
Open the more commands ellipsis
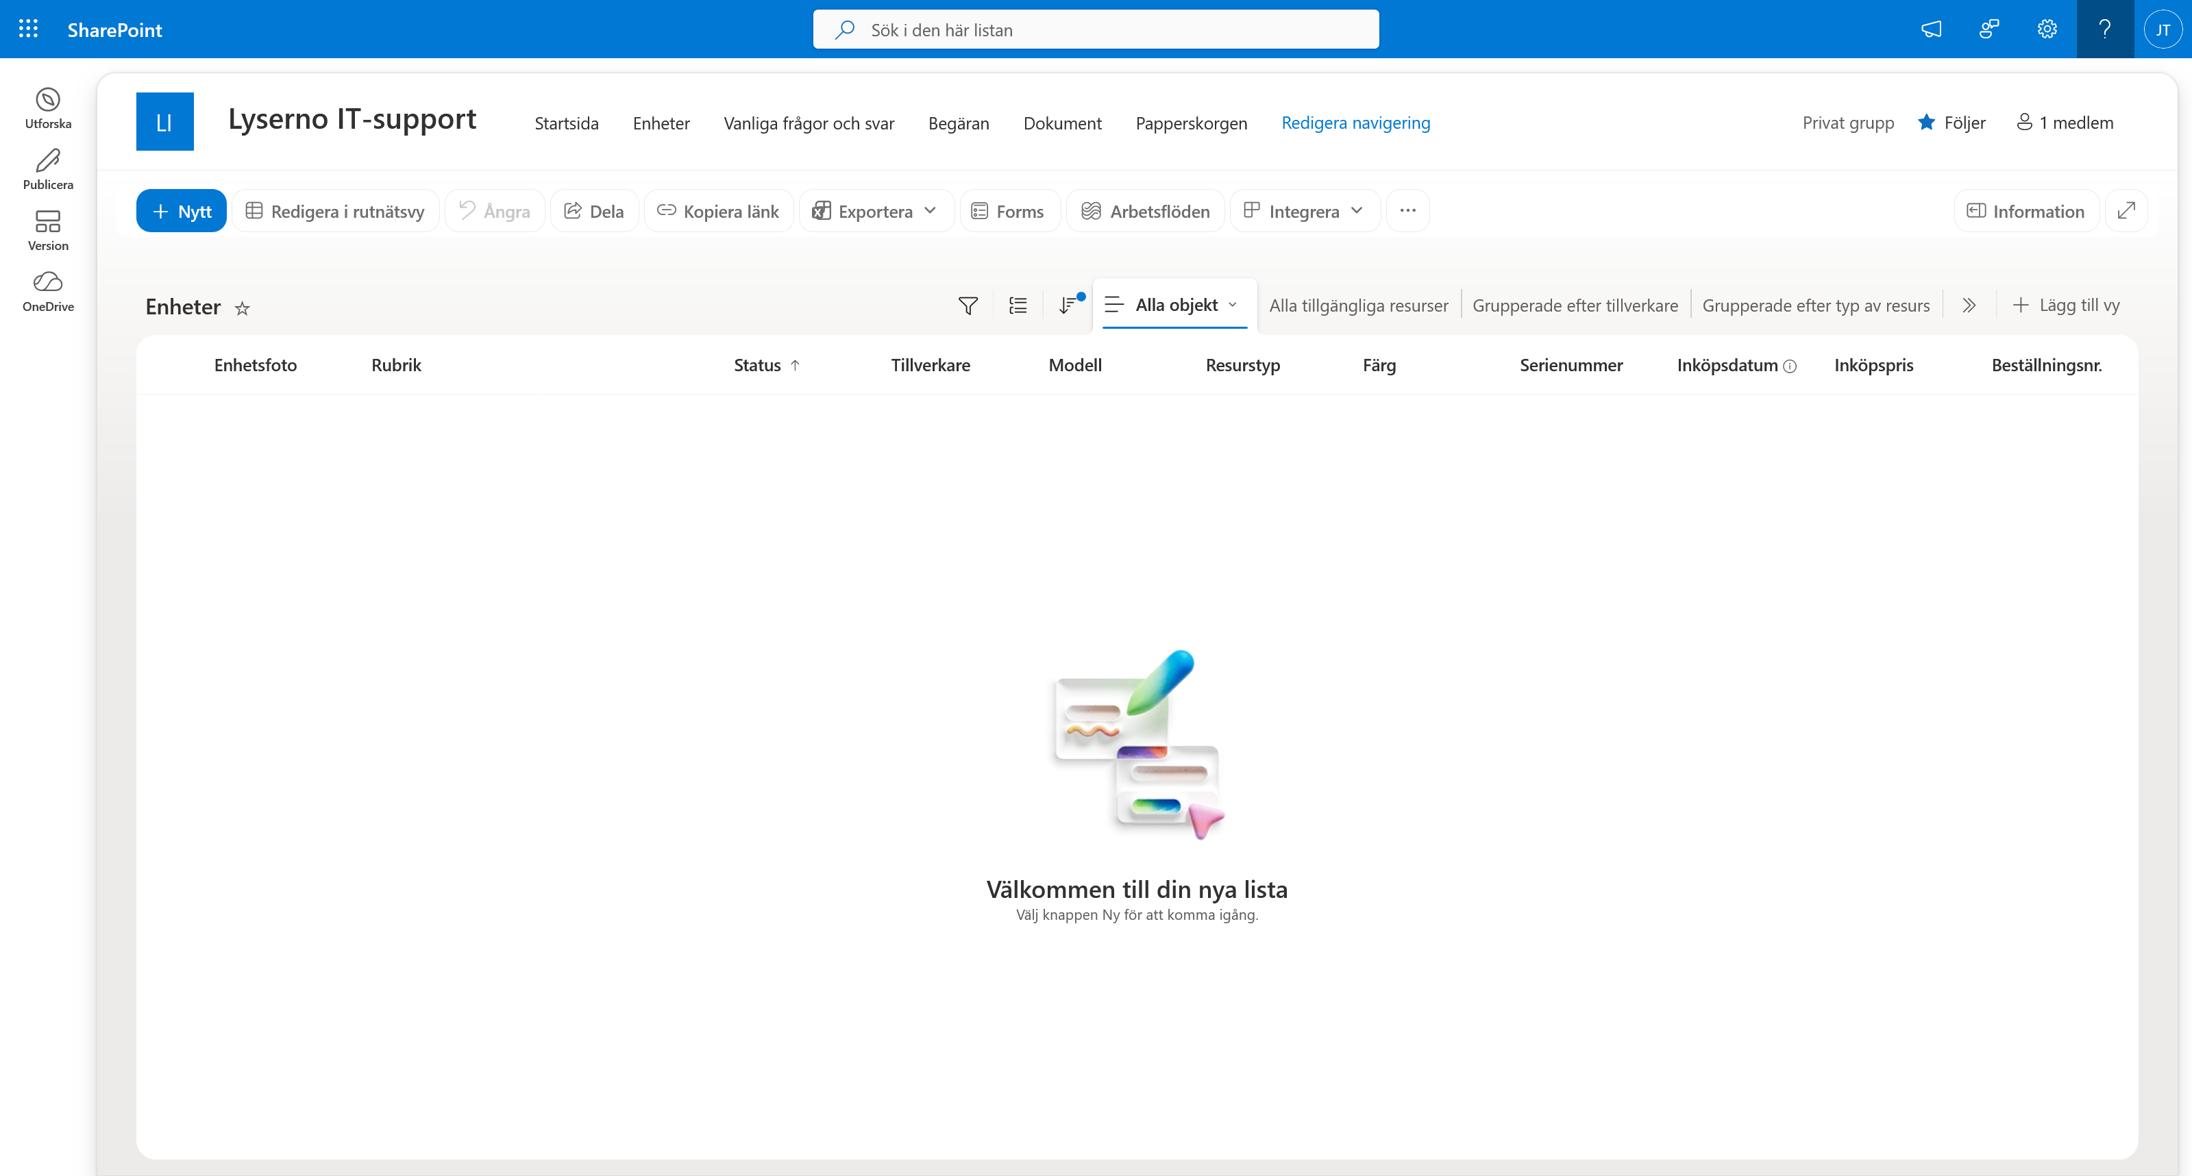(x=1407, y=210)
